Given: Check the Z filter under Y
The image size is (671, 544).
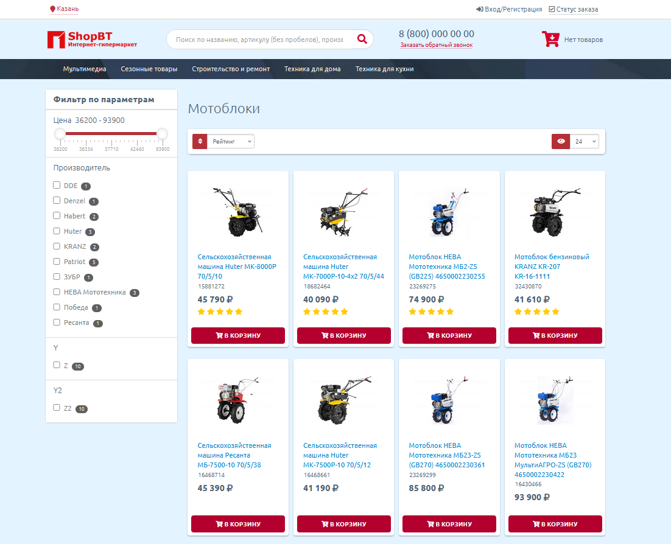Looking at the screenshot, I should [x=57, y=365].
